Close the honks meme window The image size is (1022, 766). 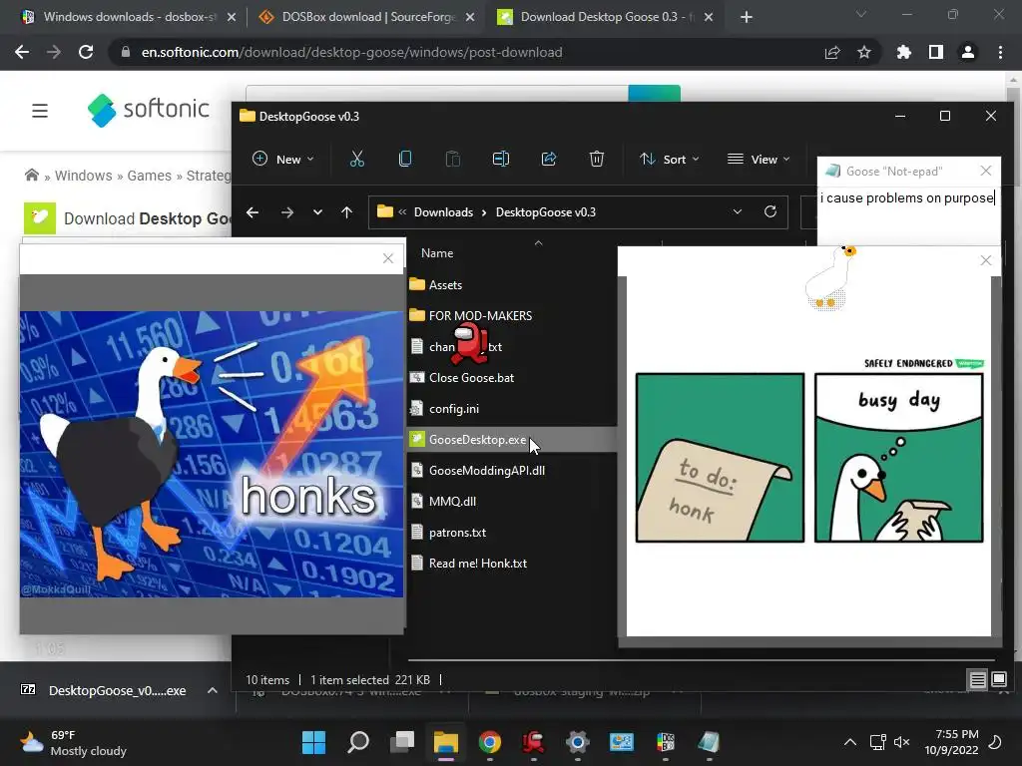coord(388,258)
